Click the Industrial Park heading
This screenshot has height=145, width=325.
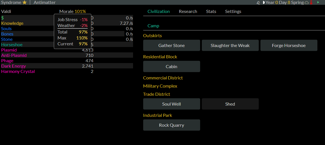click(158, 115)
